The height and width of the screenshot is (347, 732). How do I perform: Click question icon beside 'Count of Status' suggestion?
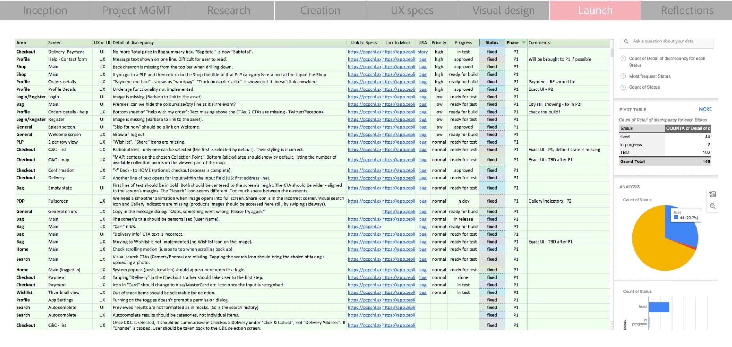623,87
